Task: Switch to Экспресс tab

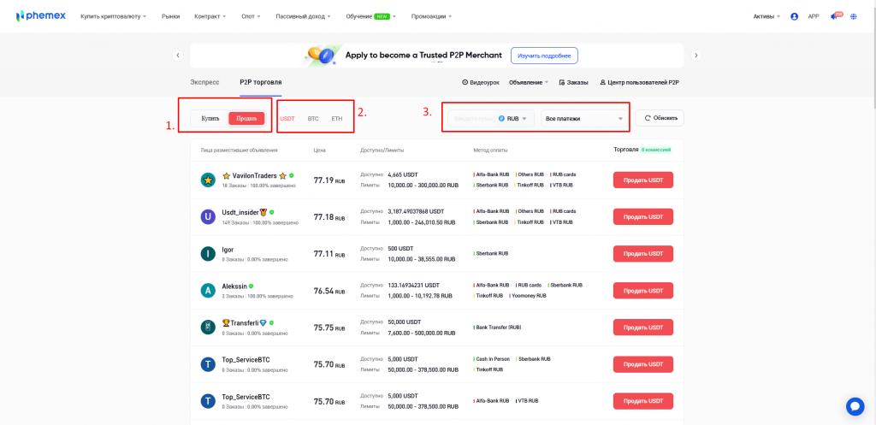Action: point(205,82)
